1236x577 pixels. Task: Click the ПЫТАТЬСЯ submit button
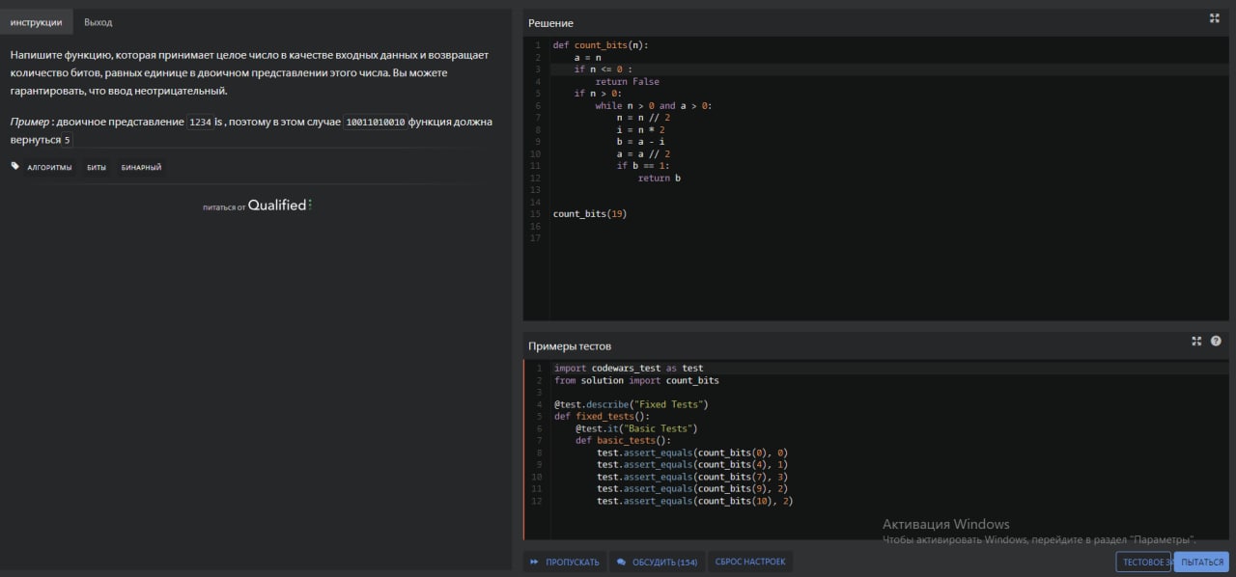pyautogui.click(x=1201, y=562)
